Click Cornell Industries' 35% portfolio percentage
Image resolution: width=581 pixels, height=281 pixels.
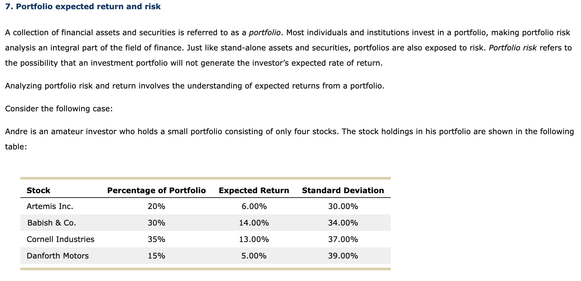[x=156, y=239]
